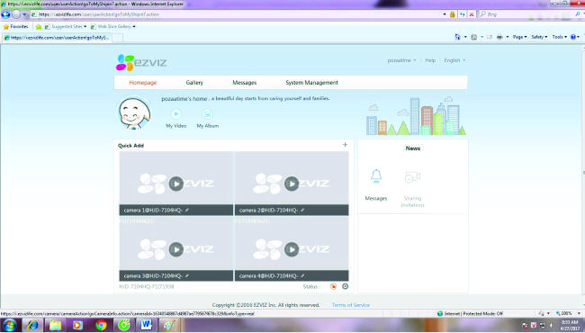Click the IE Home icon
585x333 pixels.
coord(458,37)
